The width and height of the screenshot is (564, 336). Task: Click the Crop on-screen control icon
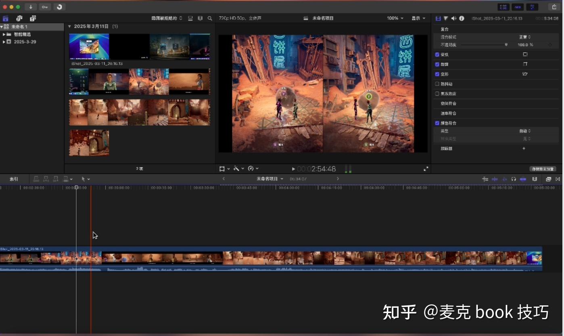[x=525, y=64]
